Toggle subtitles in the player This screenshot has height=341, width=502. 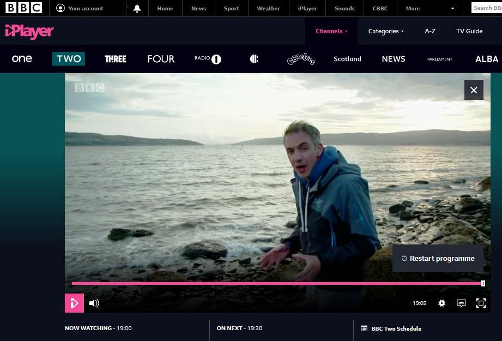(461, 303)
